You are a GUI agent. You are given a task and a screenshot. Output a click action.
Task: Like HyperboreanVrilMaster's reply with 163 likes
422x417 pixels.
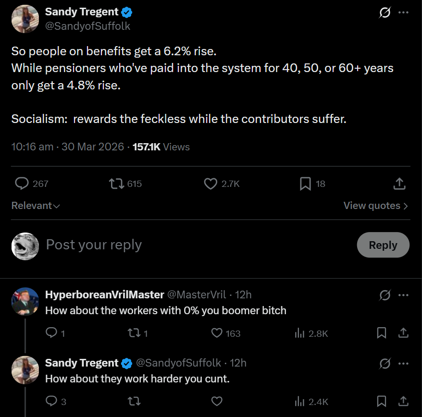[217, 333]
